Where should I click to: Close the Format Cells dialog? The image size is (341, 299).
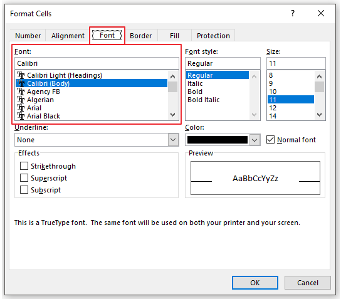tap(321, 13)
